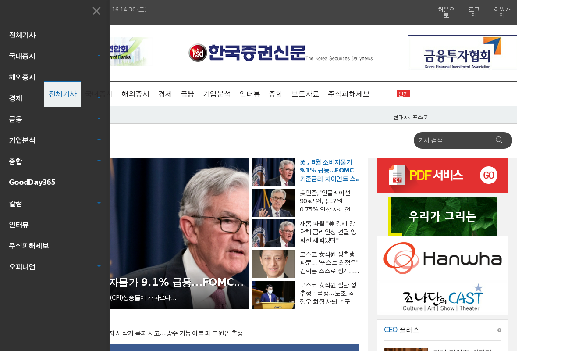Close the side menu with the X icon

tap(97, 11)
